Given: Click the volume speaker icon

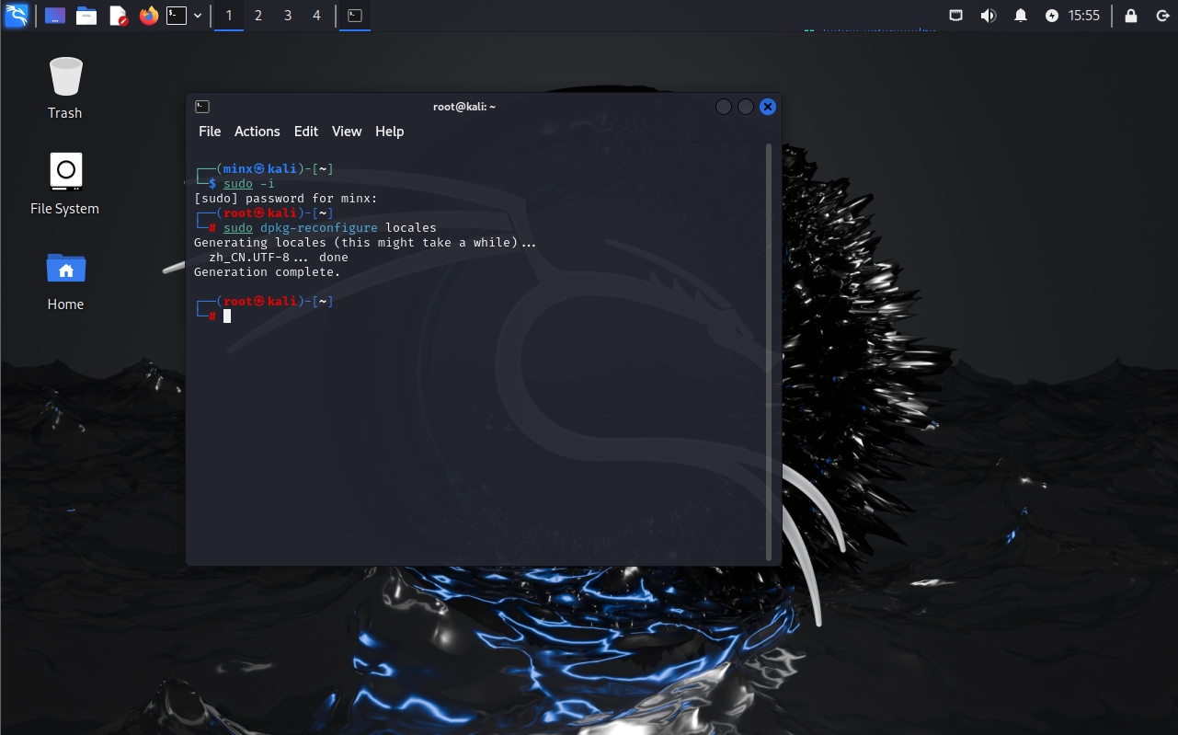Looking at the screenshot, I should coord(989,16).
